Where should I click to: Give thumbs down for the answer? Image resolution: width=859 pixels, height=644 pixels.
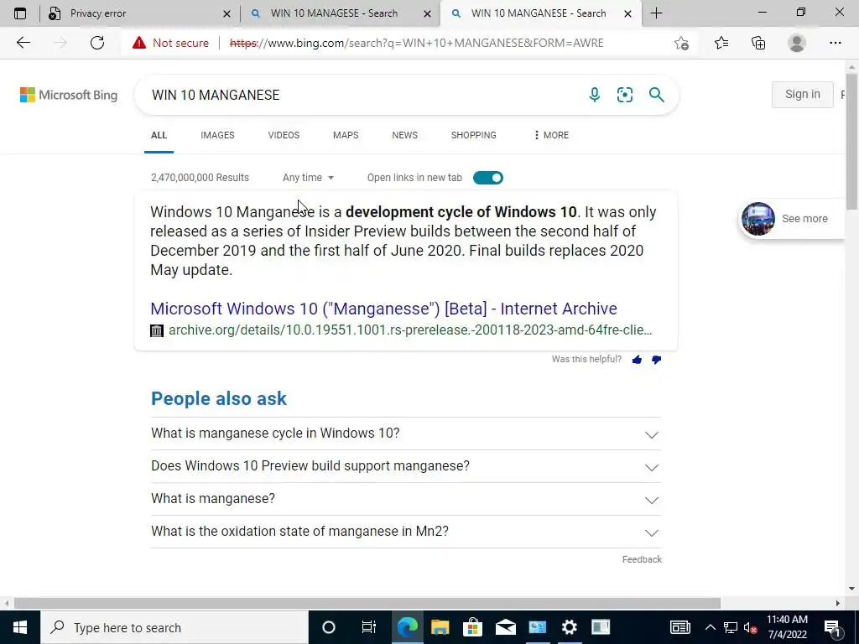click(656, 360)
